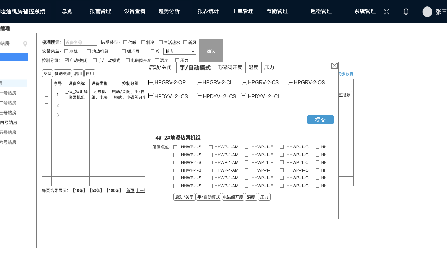The image size is (447, 262).
Task: Switch to the 电磁阀开度 dialog tab
Action: click(230, 67)
